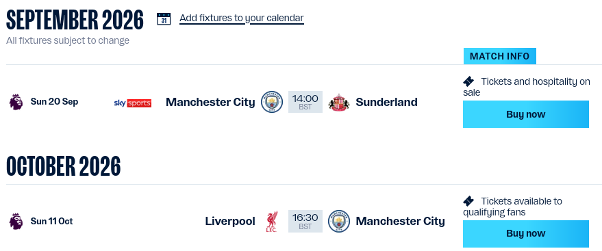Click the Sky Sports broadcaster logo
602x251 pixels.
click(133, 103)
